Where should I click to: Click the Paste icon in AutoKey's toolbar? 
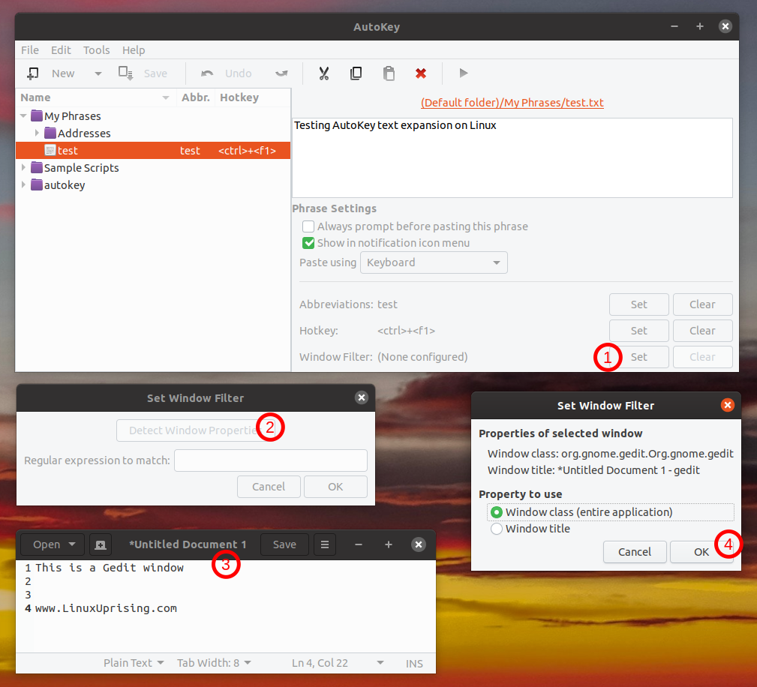[x=389, y=73]
